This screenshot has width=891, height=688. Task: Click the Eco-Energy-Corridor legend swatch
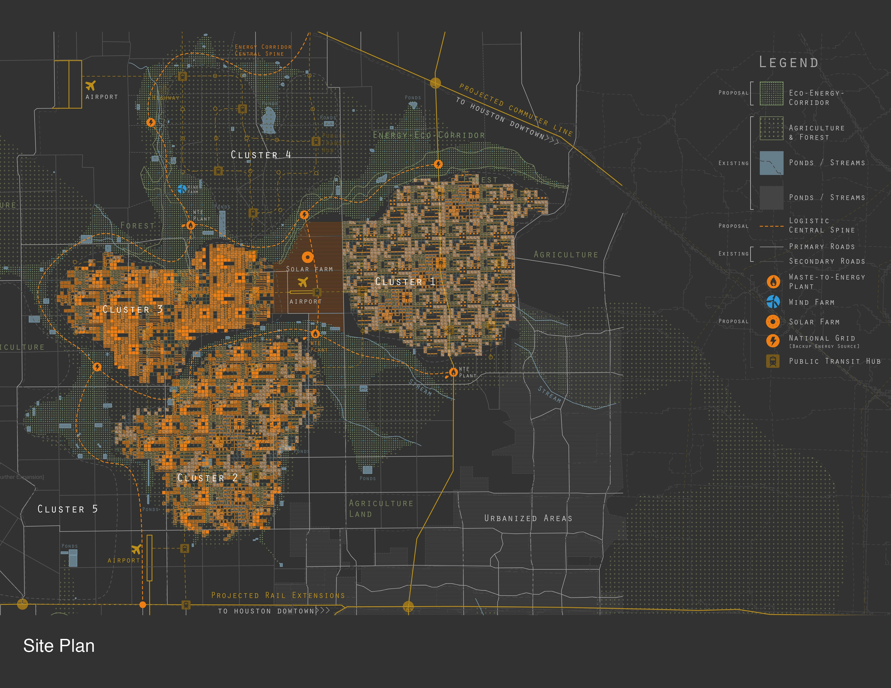771,93
